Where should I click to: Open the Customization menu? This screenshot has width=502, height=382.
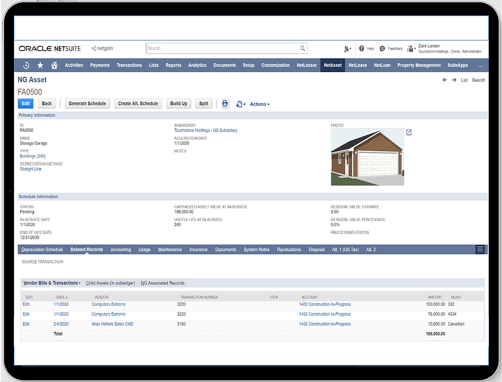[275, 65]
